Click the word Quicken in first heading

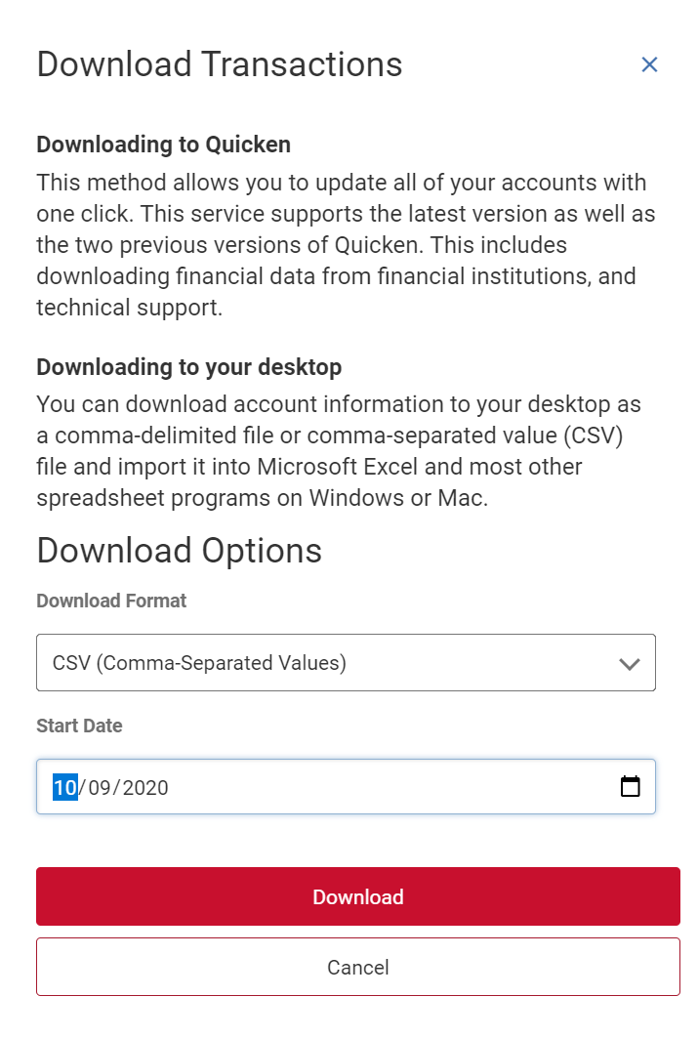click(x=248, y=145)
